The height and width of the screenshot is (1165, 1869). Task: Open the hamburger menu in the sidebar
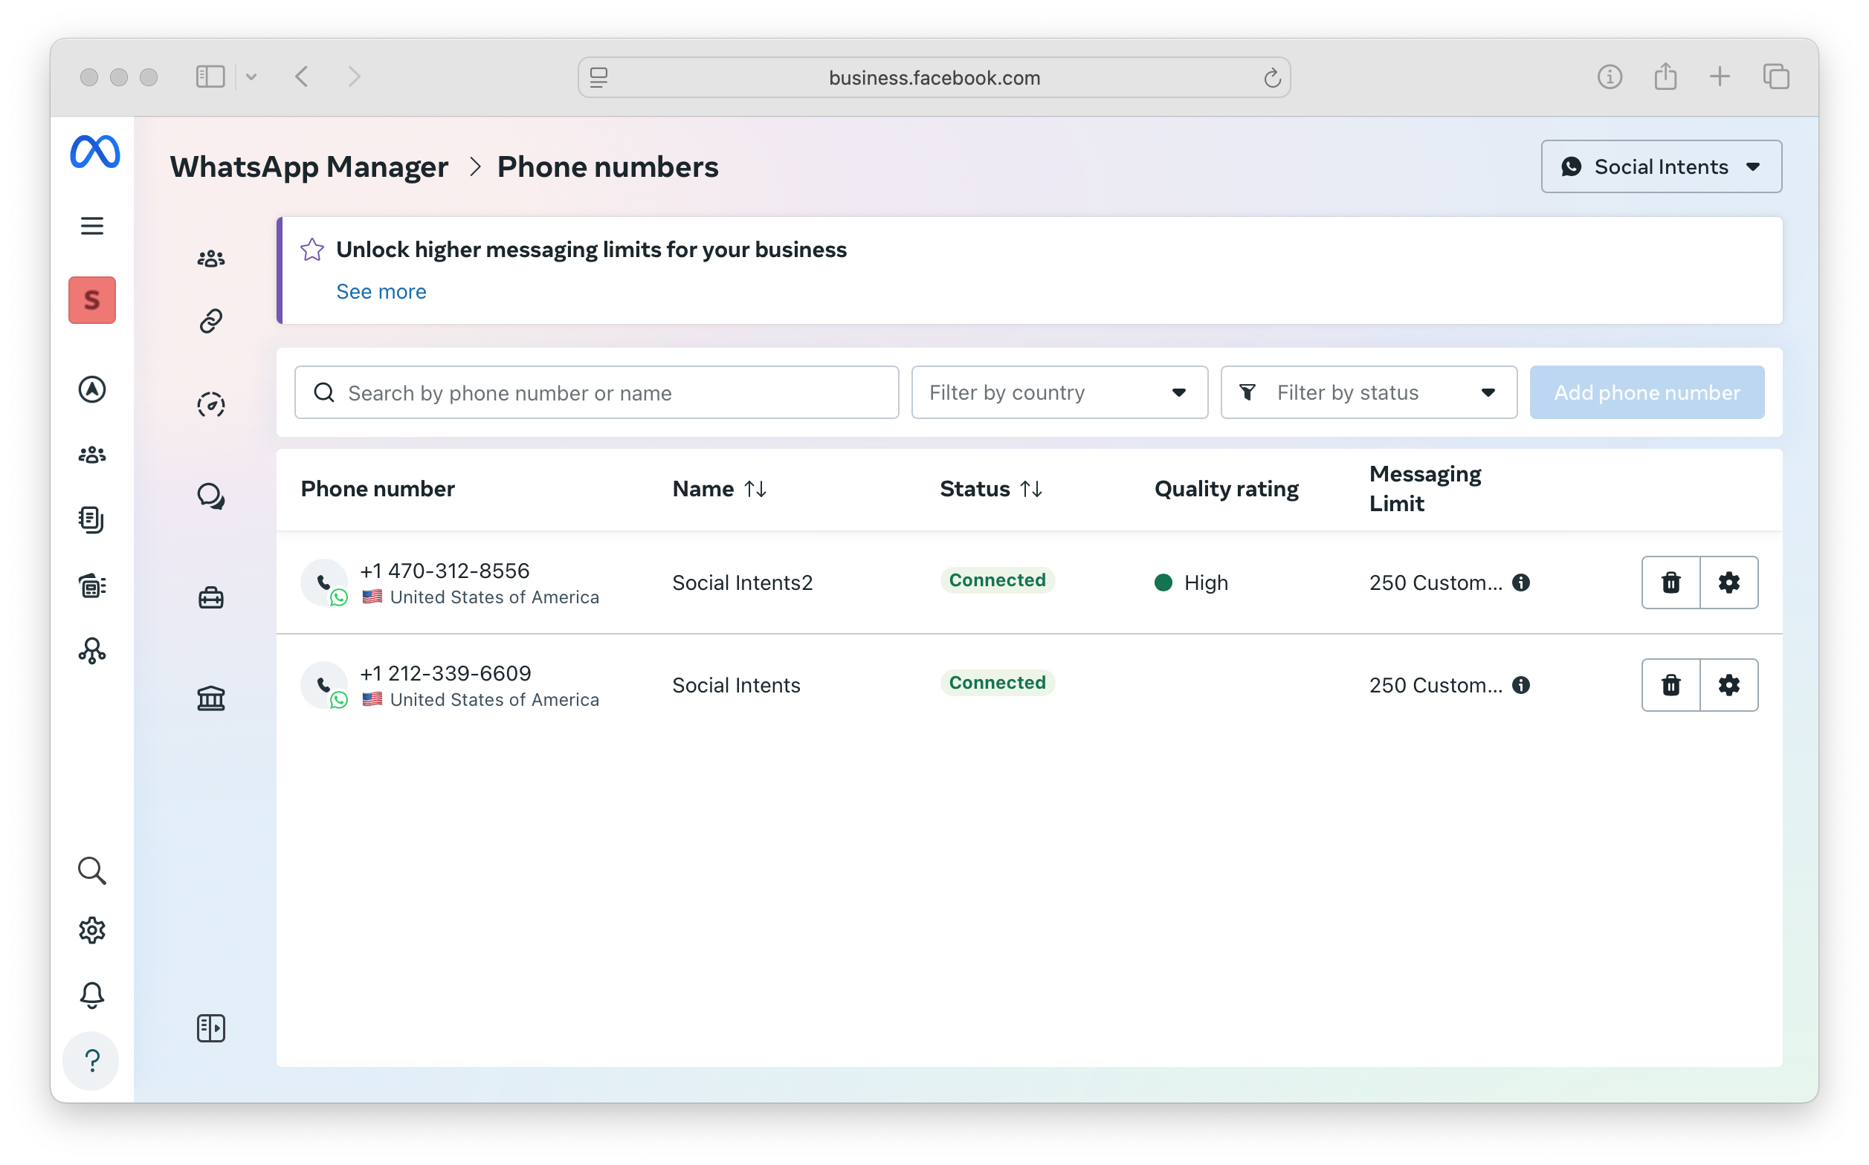(x=91, y=226)
